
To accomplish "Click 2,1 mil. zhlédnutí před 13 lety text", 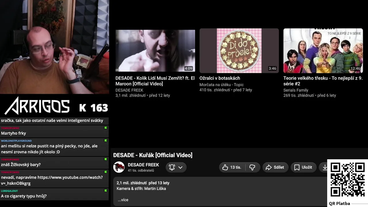I will coord(143,183).
